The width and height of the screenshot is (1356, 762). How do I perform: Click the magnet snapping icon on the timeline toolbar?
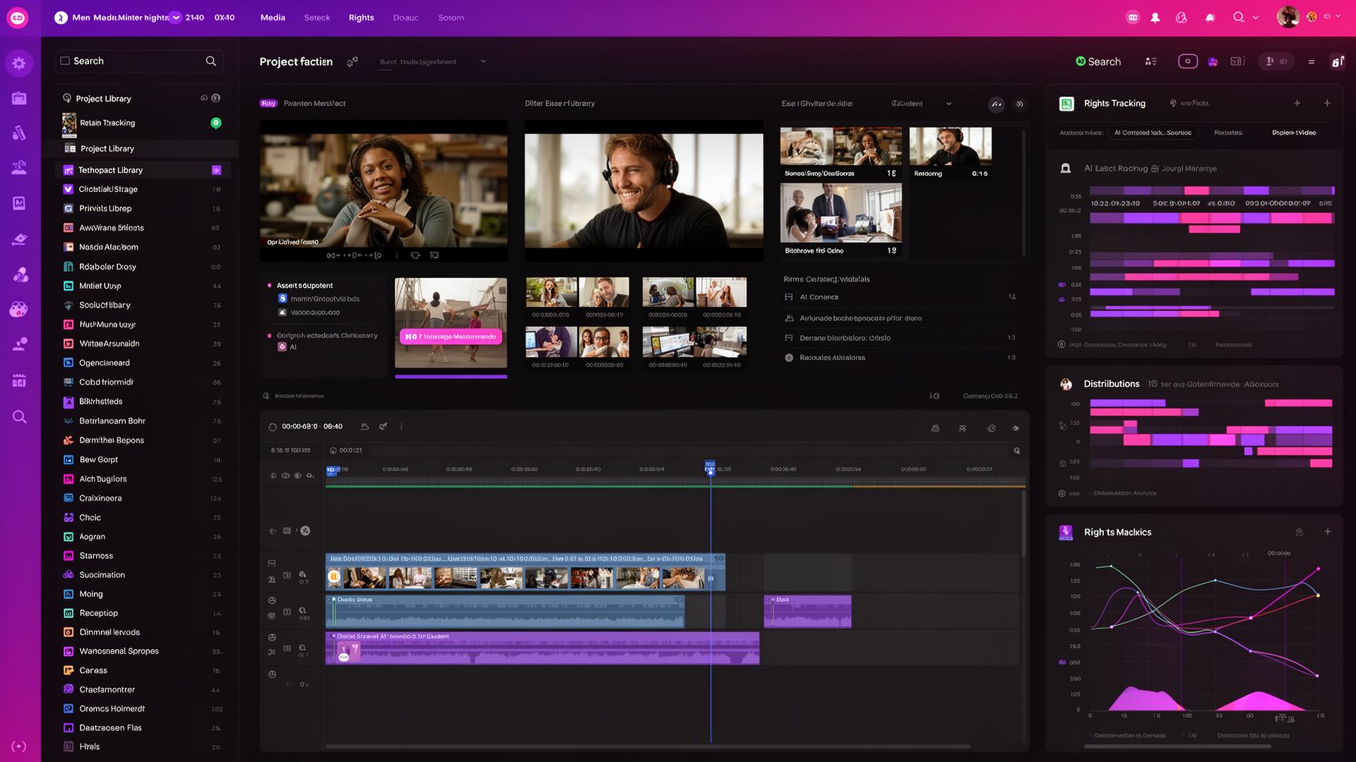click(962, 428)
